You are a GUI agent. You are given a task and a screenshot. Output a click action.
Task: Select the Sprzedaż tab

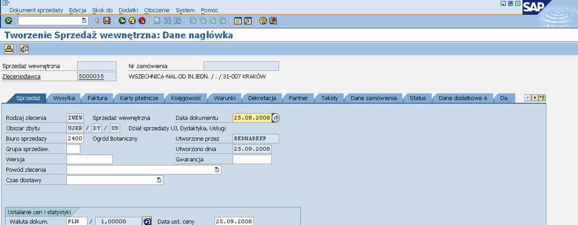click(x=28, y=98)
